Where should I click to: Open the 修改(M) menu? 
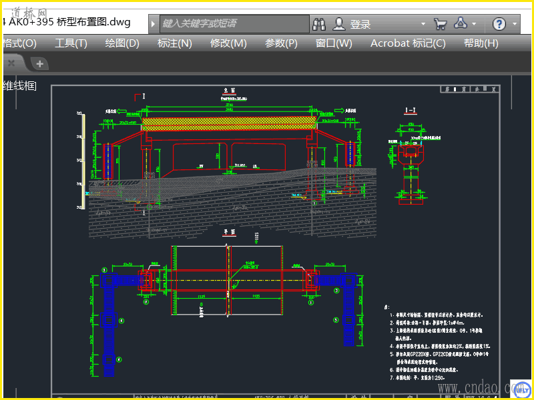[228, 43]
